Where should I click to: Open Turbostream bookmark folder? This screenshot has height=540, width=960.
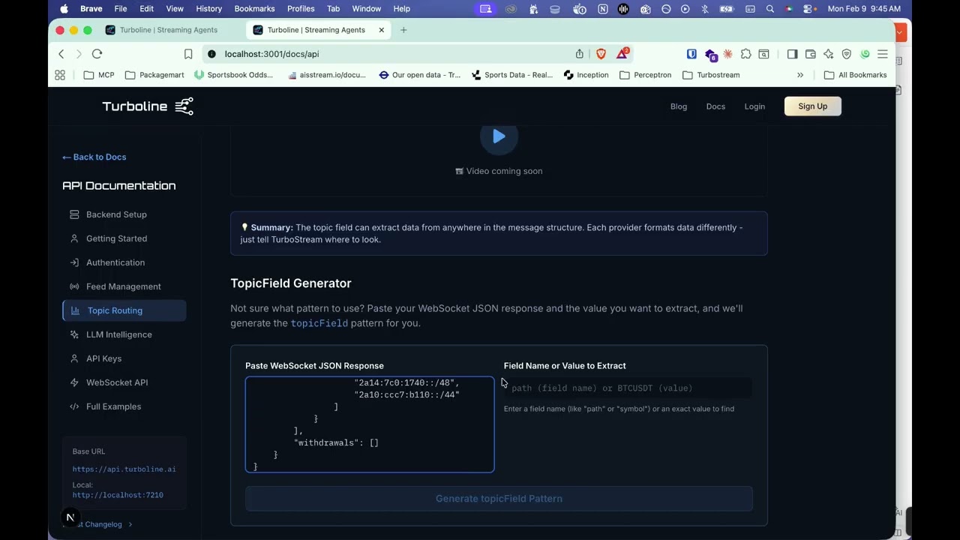click(711, 75)
